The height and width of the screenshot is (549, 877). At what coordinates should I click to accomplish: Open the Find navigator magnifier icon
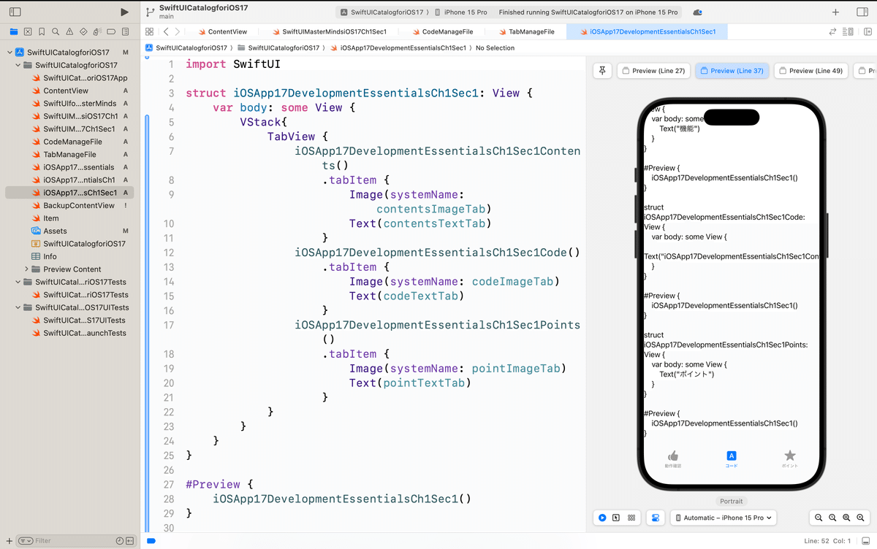pyautogui.click(x=56, y=32)
